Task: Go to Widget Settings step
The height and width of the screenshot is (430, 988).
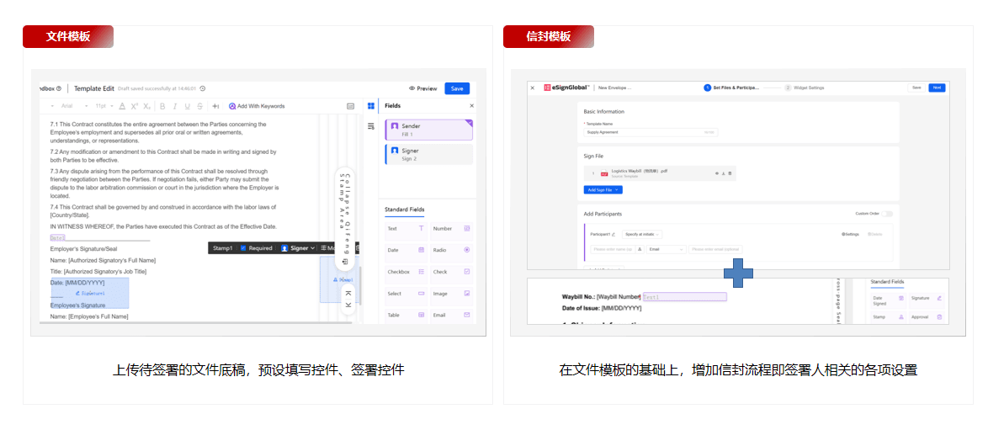Action: [805, 88]
